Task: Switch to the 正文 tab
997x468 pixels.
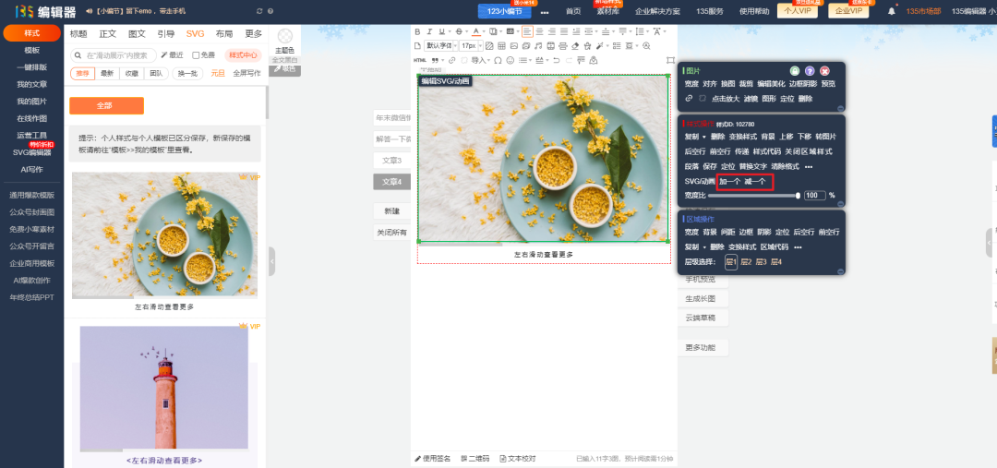Action: [x=108, y=34]
